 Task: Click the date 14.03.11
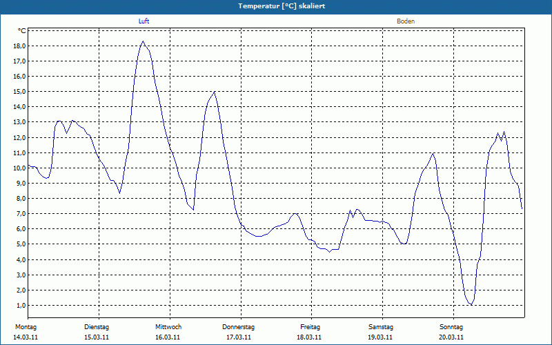click(26, 337)
